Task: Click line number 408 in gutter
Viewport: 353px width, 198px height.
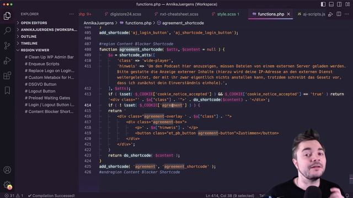Action: point(88,50)
